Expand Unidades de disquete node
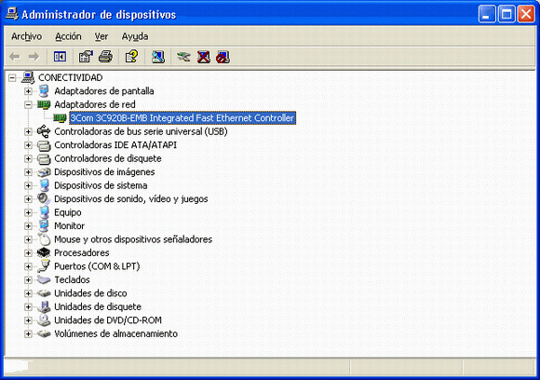 [x=28, y=307]
